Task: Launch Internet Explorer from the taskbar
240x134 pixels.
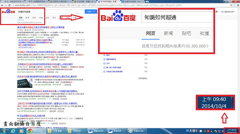Action: click(13, 131)
